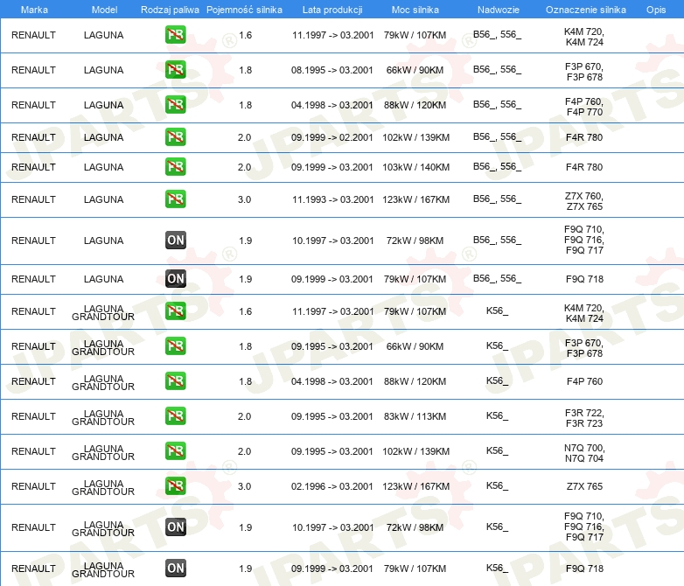Click F3R 722, F3R 723 engine code
Image resolution: width=684 pixels, height=586 pixels.
click(x=584, y=418)
